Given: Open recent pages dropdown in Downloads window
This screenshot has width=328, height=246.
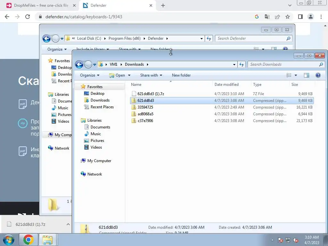Looking at the screenshot, I should click(x=94, y=65).
